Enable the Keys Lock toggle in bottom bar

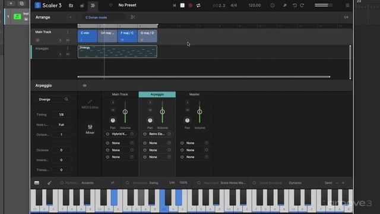[199, 182]
